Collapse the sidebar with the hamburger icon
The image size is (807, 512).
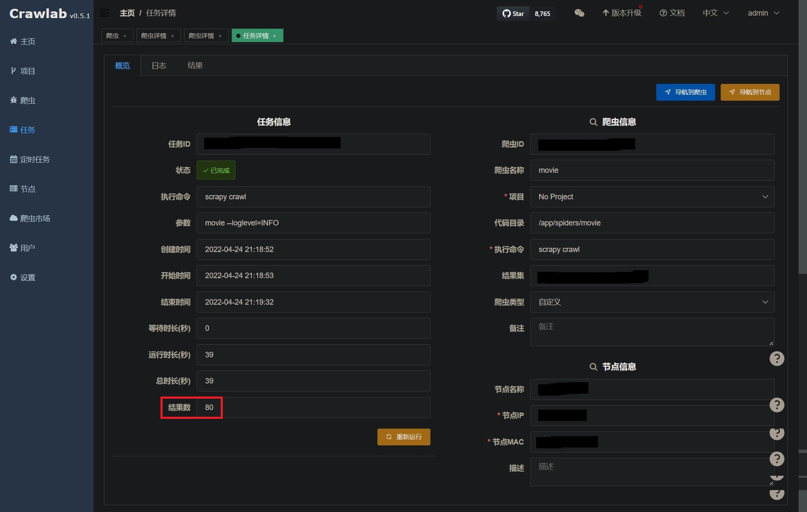tap(104, 13)
